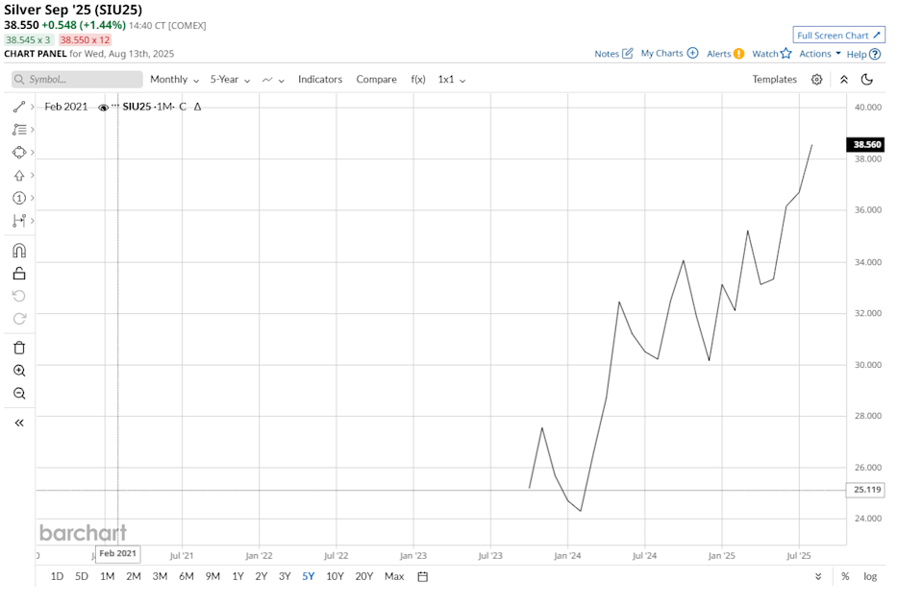
Task: Add this symbol via Watch star link
Action: [771, 54]
